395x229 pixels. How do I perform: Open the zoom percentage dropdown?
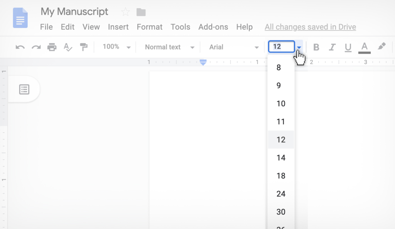(116, 47)
